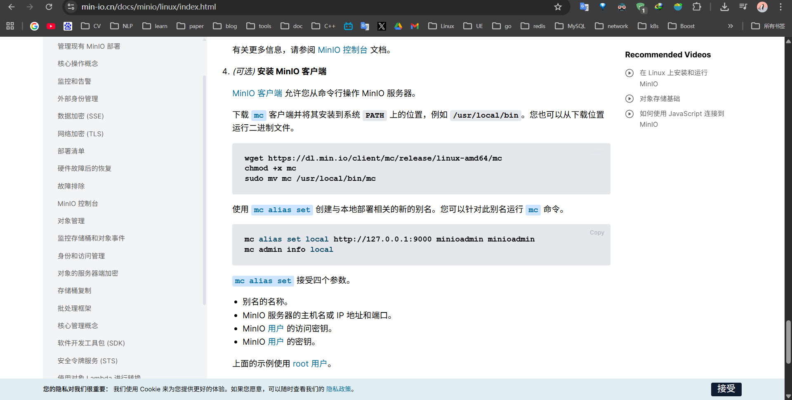The image size is (792, 400).
Task: Open the Chrome three-dot menu
Action: 780,7
